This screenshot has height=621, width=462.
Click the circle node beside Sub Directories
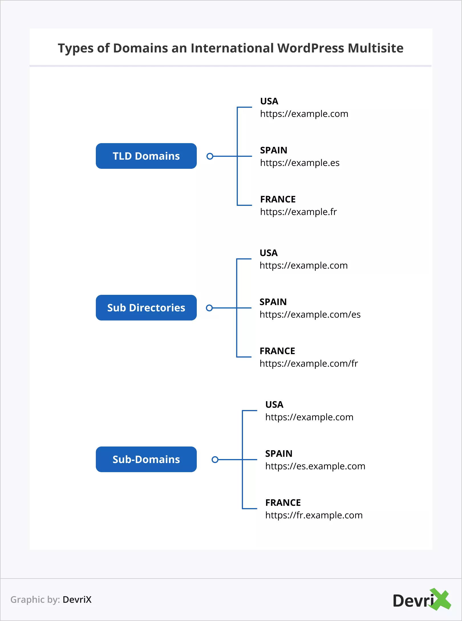pyautogui.click(x=209, y=308)
